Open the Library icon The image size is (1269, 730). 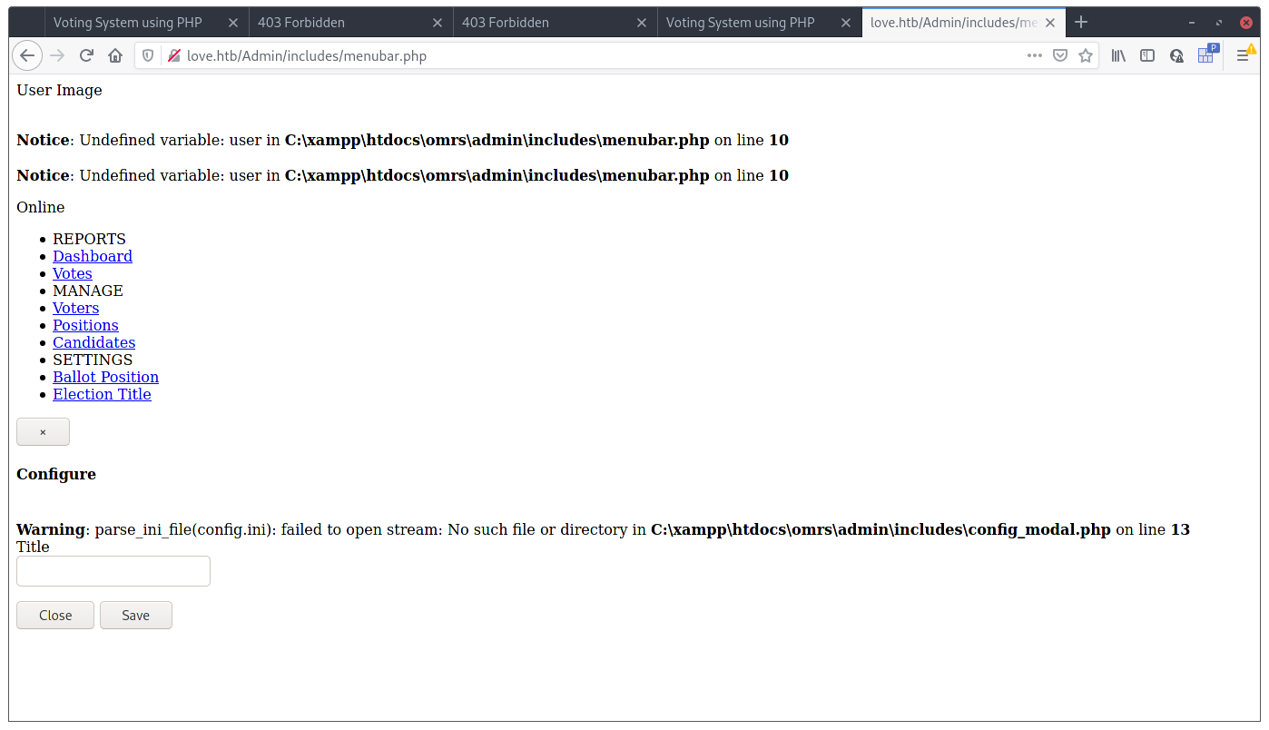click(x=1118, y=55)
